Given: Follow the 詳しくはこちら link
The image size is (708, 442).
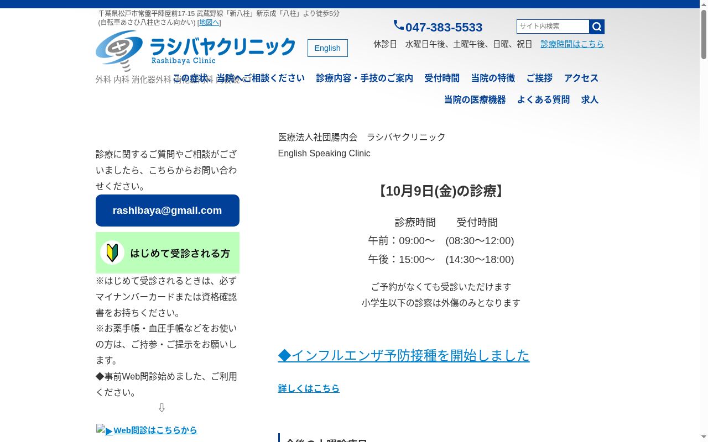Looking at the screenshot, I should [309, 388].
